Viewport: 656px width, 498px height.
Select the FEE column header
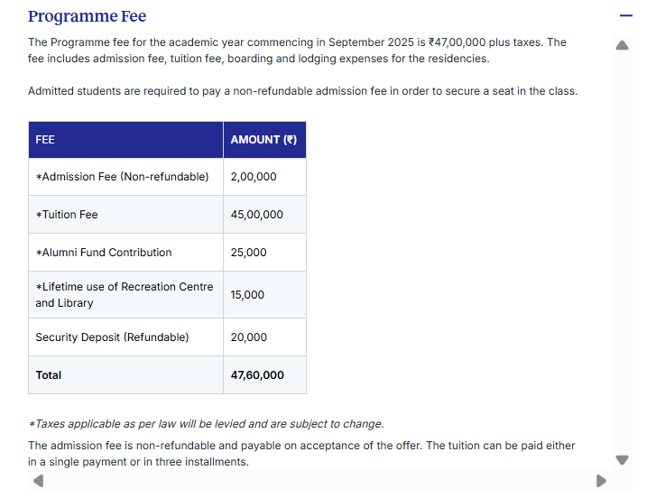[x=45, y=140]
